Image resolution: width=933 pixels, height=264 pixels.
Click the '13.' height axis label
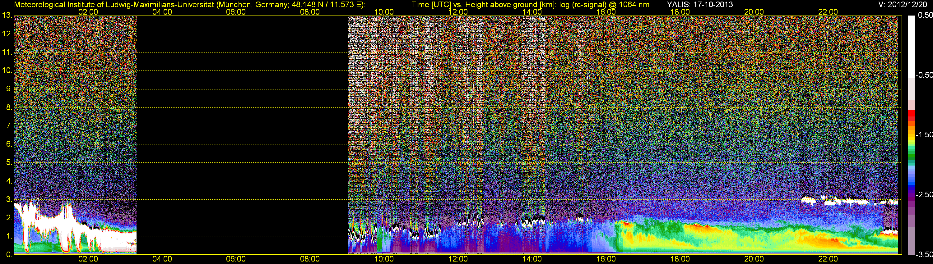pyautogui.click(x=7, y=15)
